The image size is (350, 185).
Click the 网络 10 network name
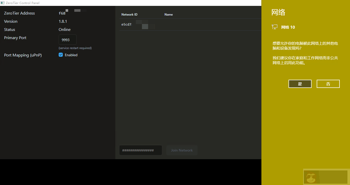[288, 27]
